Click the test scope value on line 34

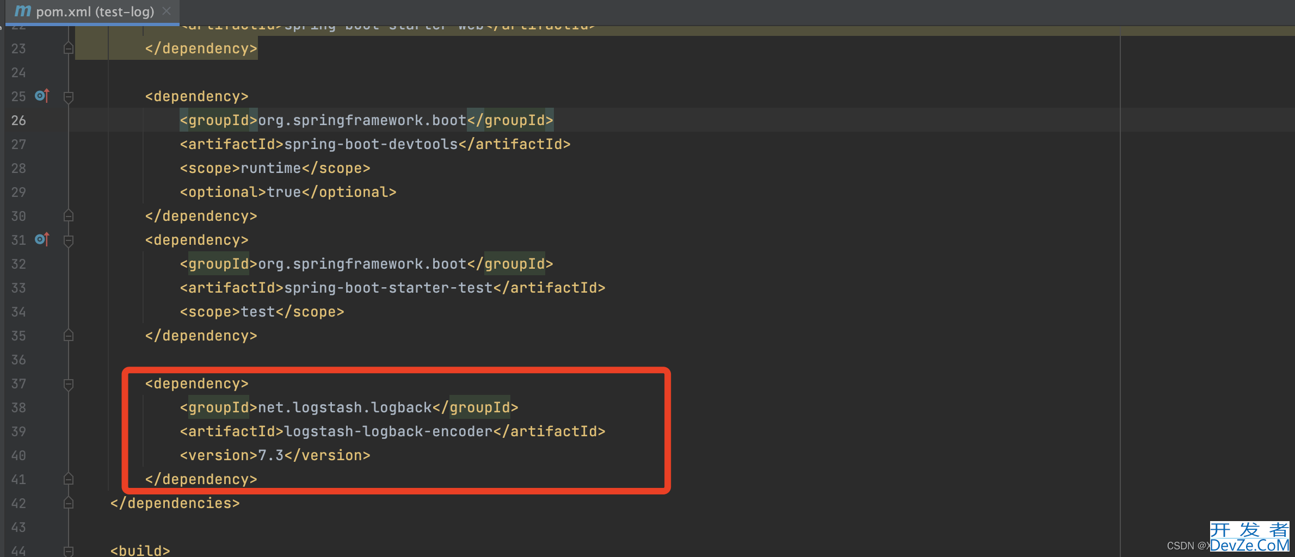[258, 312]
